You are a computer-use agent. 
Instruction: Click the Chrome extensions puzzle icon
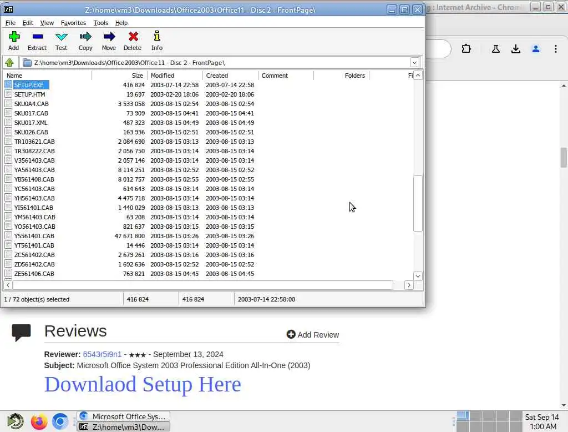pos(466,49)
